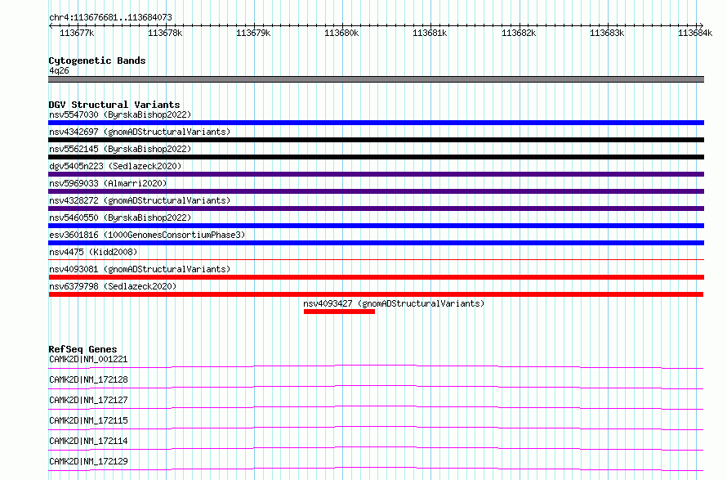Image resolution: width=727 pixels, height=480 pixels.
Task: Click the 113682k ruler mark
Action: tap(519, 33)
